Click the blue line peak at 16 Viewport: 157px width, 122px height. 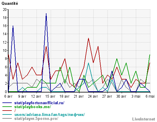pos(13,26)
